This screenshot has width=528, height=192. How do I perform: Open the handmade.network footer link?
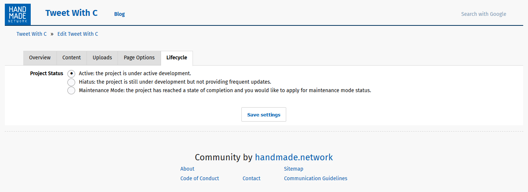click(x=294, y=157)
